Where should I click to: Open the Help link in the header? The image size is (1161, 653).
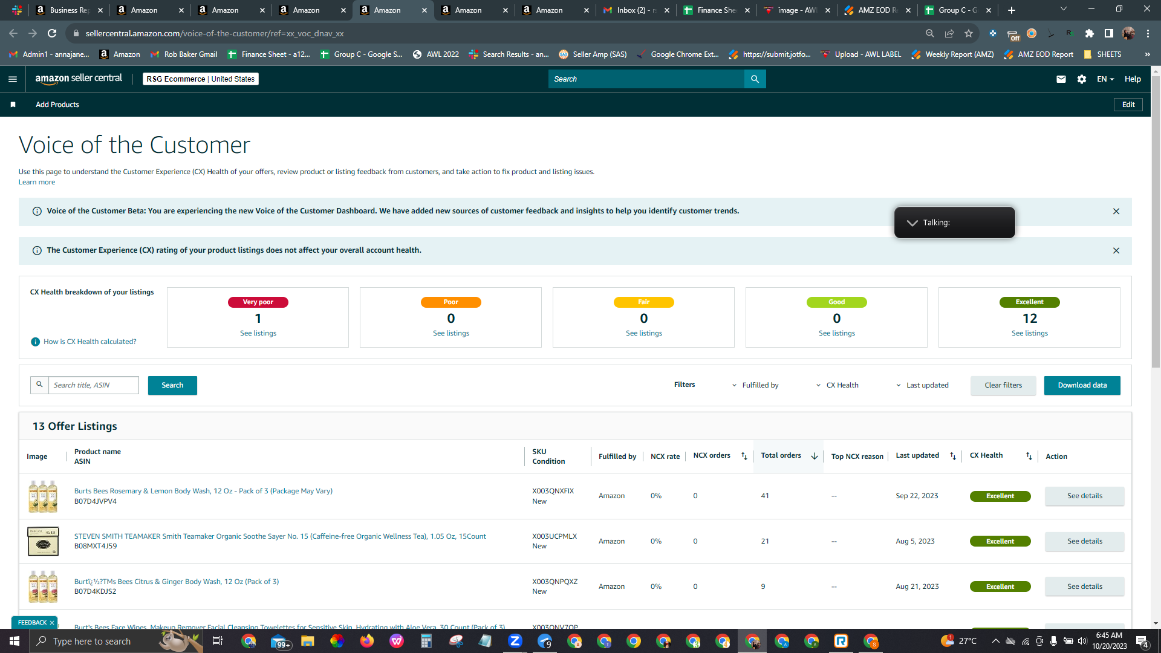point(1133,79)
